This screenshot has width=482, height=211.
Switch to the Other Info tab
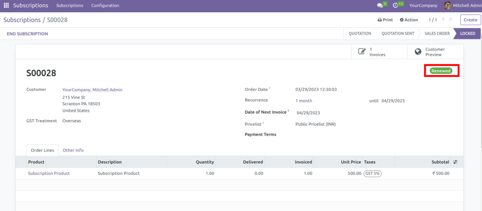coord(73,150)
